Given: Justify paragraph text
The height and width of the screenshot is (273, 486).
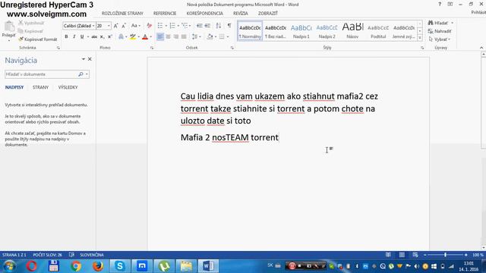Looking at the screenshot, I should pos(184,37).
